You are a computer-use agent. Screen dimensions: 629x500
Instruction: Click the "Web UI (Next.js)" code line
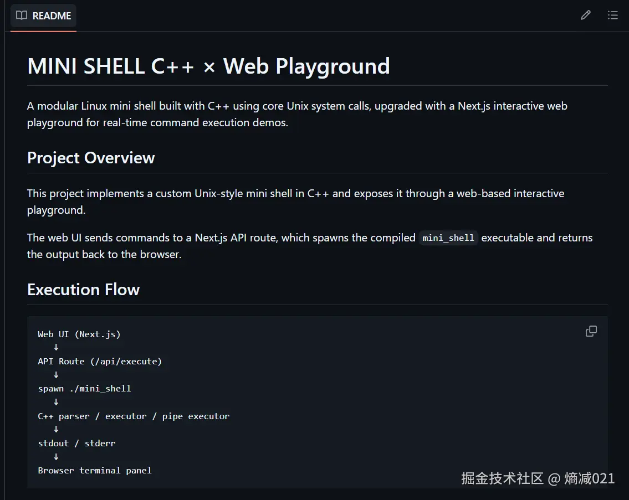[79, 334]
